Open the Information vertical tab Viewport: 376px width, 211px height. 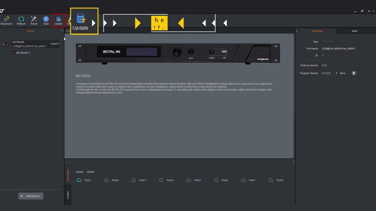68,175
